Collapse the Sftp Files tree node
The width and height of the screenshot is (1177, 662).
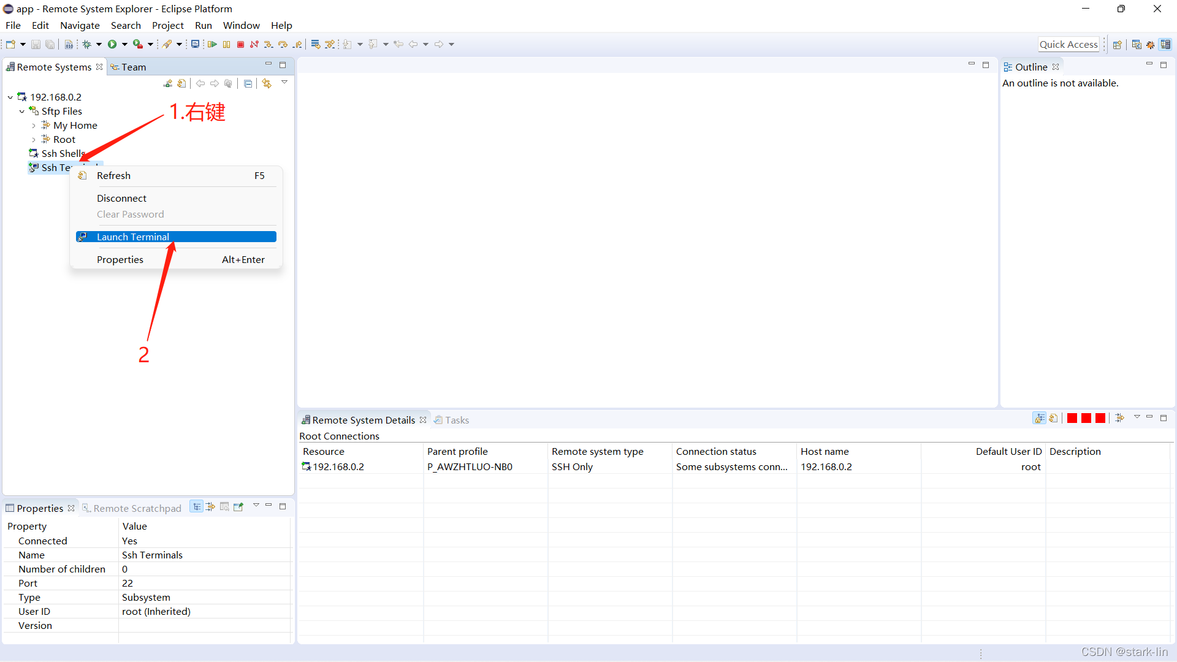pos(22,111)
